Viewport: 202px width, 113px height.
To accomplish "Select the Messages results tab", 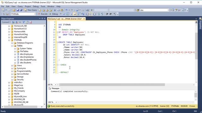I will (54, 89).
